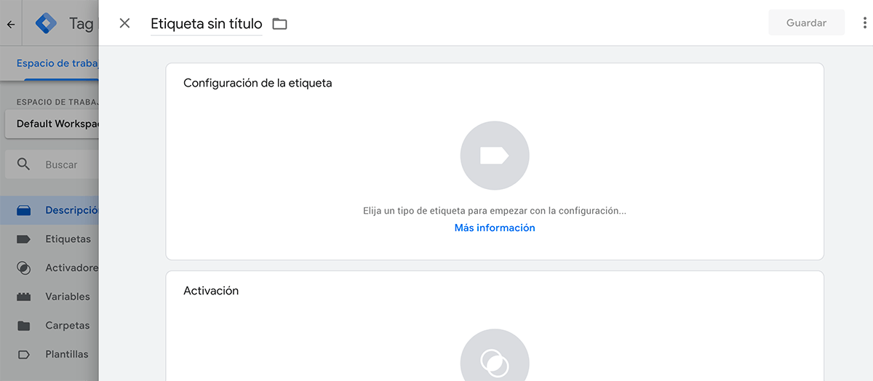Go back with the arrow in the background page
The width and height of the screenshot is (873, 381).
pyautogui.click(x=11, y=24)
